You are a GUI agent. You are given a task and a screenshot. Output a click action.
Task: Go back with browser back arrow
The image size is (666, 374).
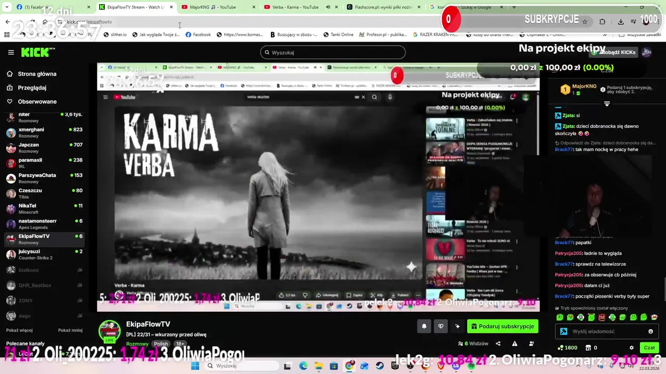tap(7, 22)
